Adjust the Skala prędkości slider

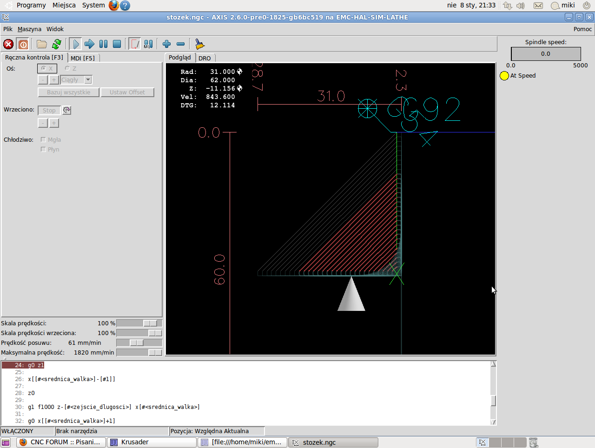[139, 323]
